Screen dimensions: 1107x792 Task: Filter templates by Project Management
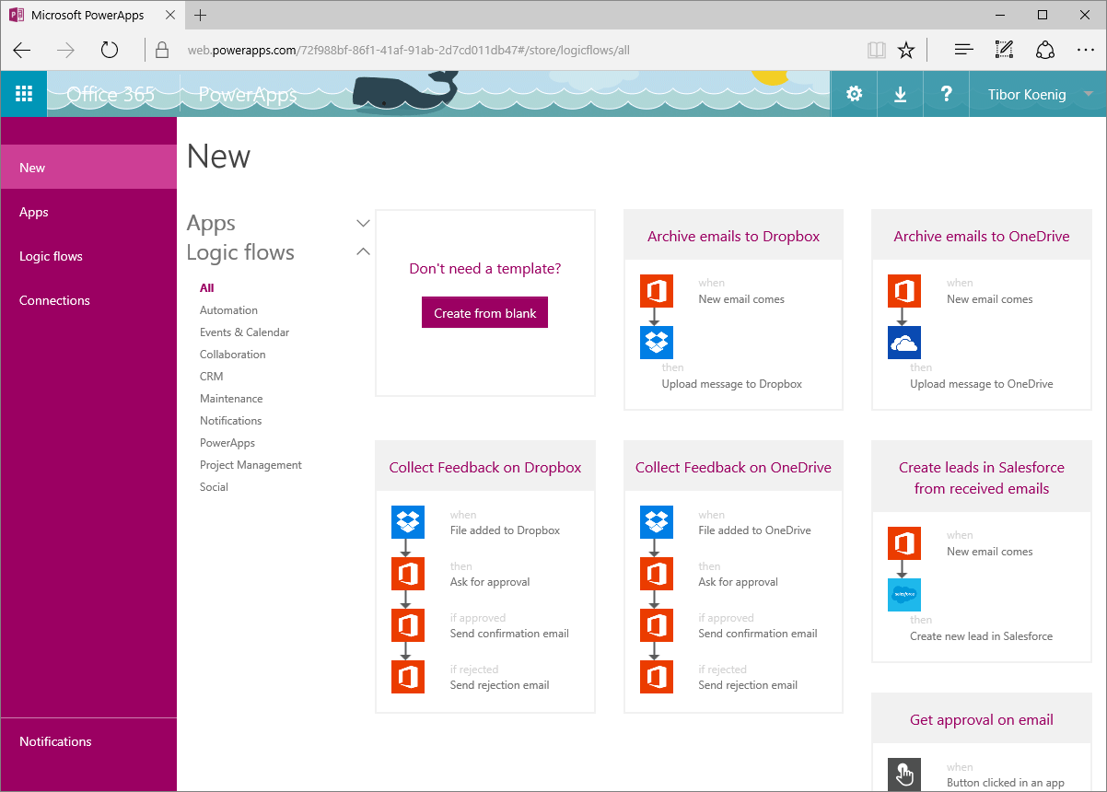pyautogui.click(x=251, y=465)
